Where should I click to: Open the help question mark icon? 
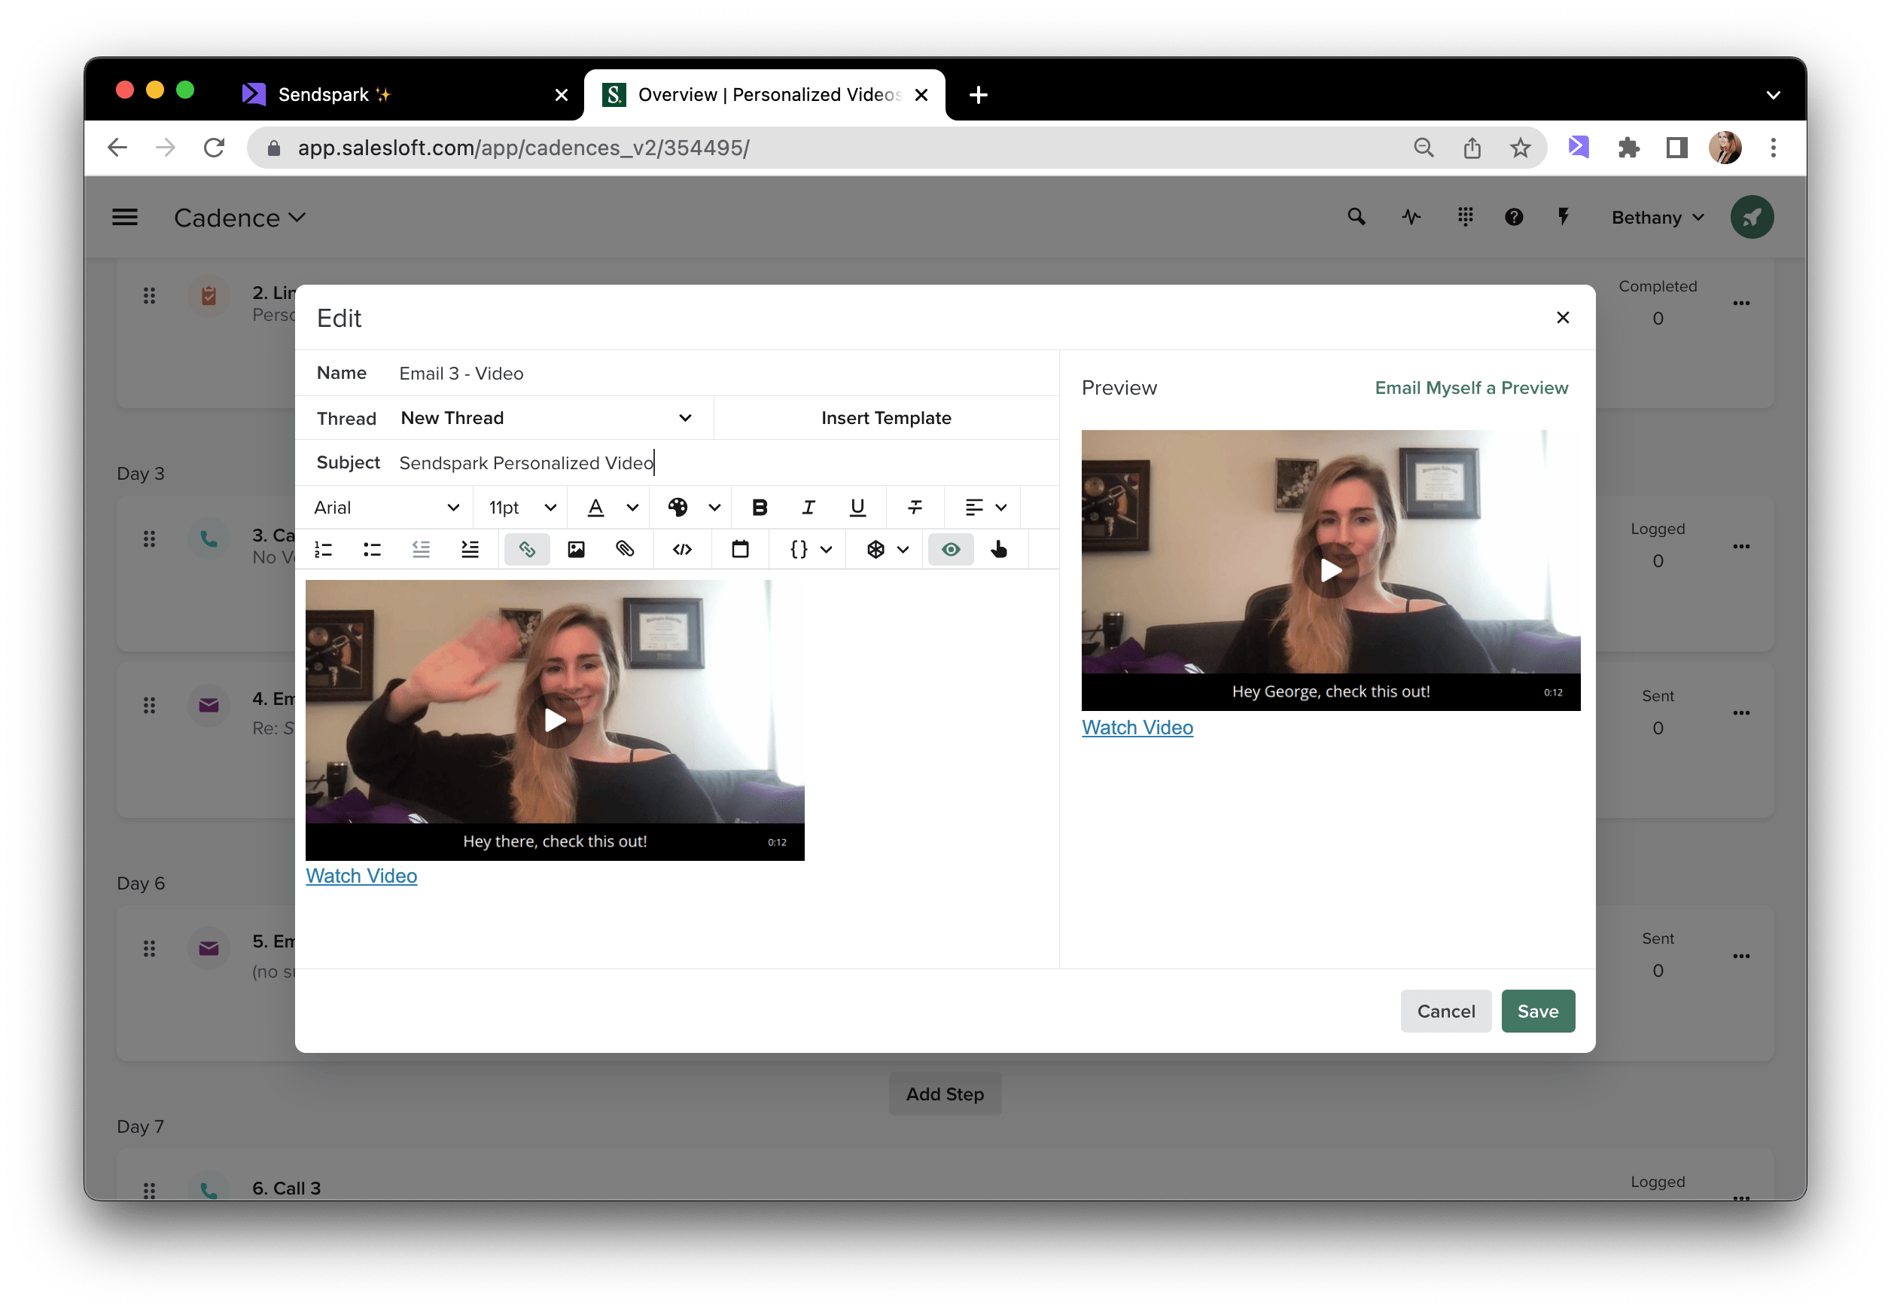1513,217
